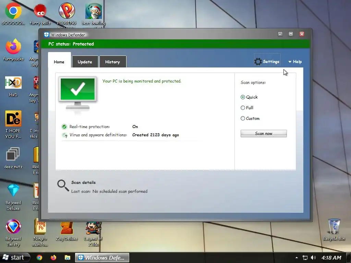The image size is (351, 263).
Task: Switch to the History tab
Action: pyautogui.click(x=112, y=62)
